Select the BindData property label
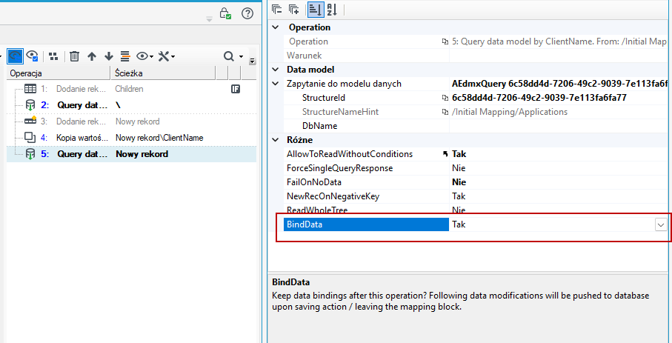The width and height of the screenshot is (672, 343). point(366,224)
